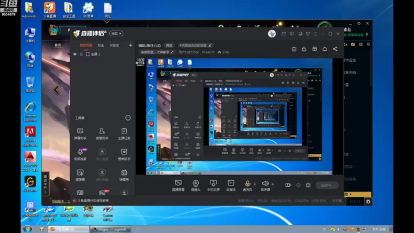Switch to the 可改名 scene tab
Image resolution: width=414 pixels, height=233 pixels.
click(114, 46)
